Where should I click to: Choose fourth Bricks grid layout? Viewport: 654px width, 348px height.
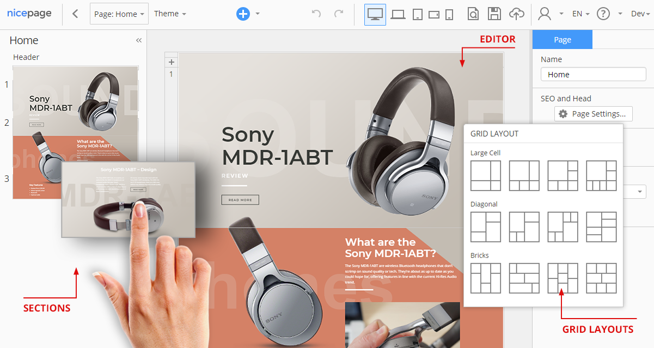click(x=601, y=278)
